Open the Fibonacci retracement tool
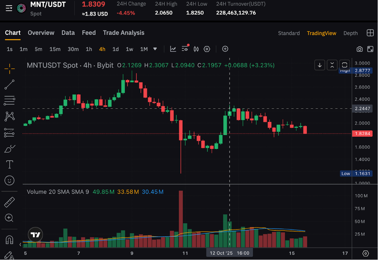Screen dimensions: 378x260 click(9, 101)
